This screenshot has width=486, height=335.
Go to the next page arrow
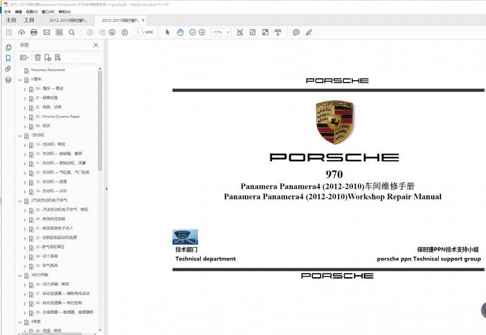112,32
